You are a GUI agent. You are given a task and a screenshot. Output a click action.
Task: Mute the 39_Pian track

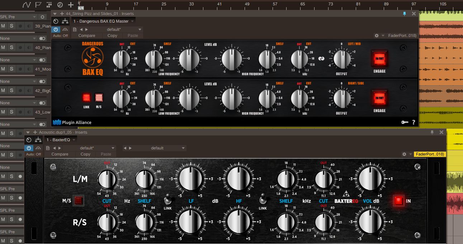click(x=3, y=26)
